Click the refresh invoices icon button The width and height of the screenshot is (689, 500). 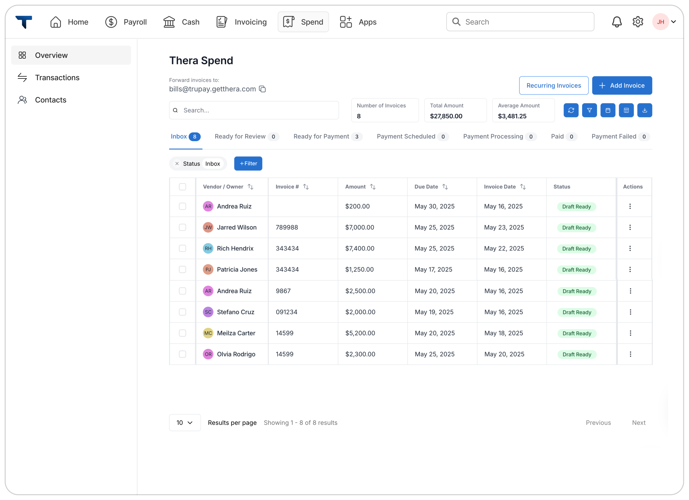[x=571, y=110]
